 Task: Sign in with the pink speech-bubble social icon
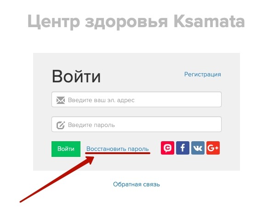tap(167, 148)
